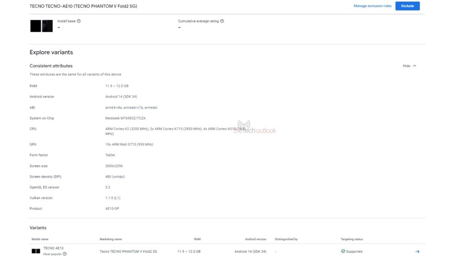Image resolution: width=460 pixels, height=259 pixels.
Task: Click the 3.2 OpenGL ES version value
Action: click(x=108, y=187)
